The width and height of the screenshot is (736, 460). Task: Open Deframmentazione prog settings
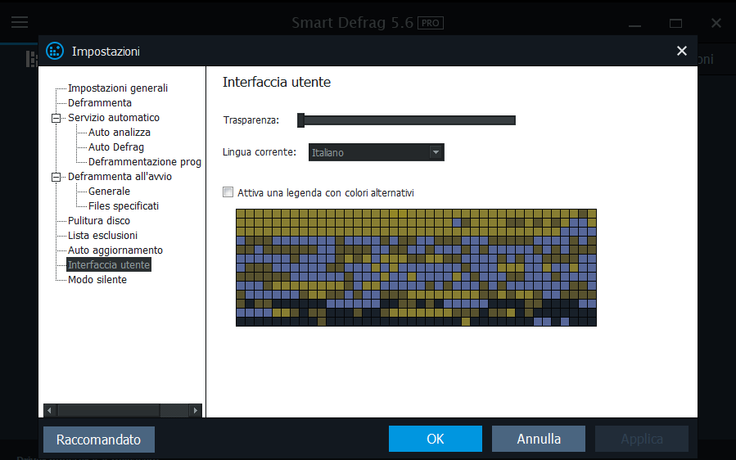(145, 162)
